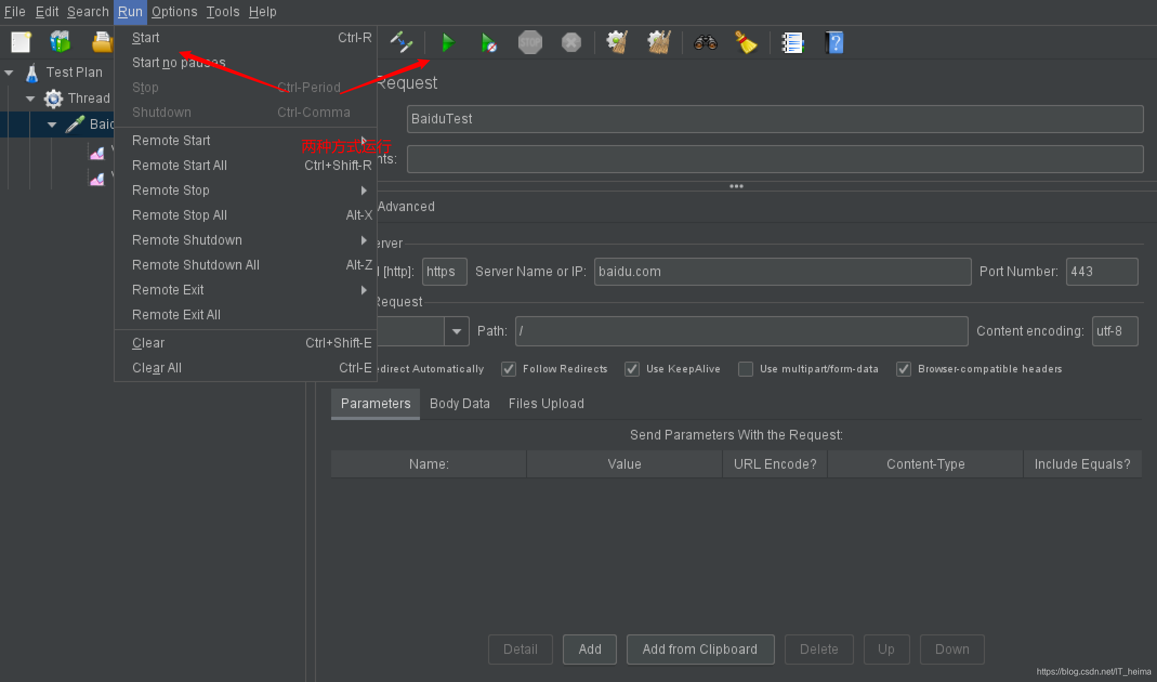Click the Toggle toolbar icon
The height and width of the screenshot is (682, 1157).
(x=401, y=42)
